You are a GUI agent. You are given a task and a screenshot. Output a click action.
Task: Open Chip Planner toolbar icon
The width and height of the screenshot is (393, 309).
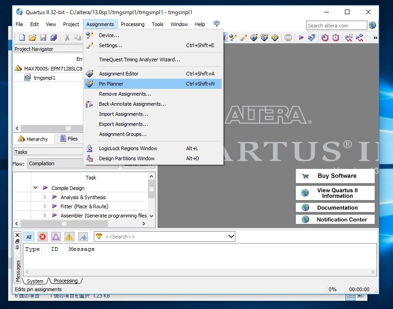pos(275,38)
